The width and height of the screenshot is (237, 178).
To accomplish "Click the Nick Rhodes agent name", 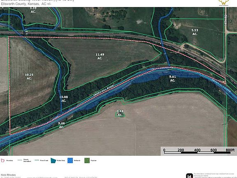I will click(8, 175).
